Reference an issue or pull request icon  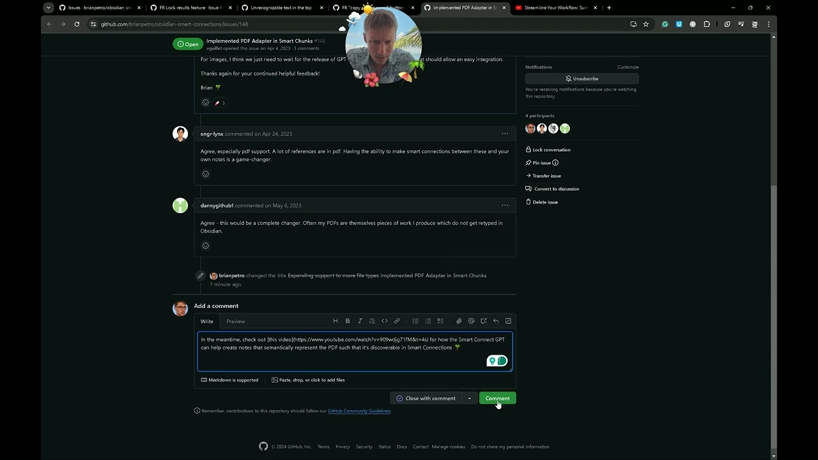pyautogui.click(x=484, y=321)
